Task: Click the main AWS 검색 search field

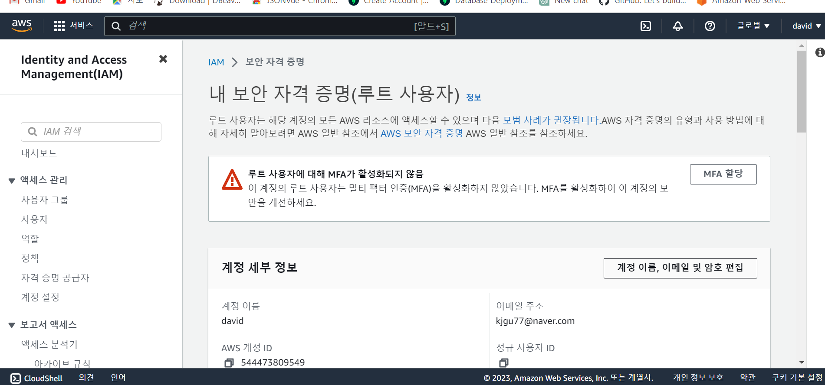Action: pyautogui.click(x=280, y=26)
